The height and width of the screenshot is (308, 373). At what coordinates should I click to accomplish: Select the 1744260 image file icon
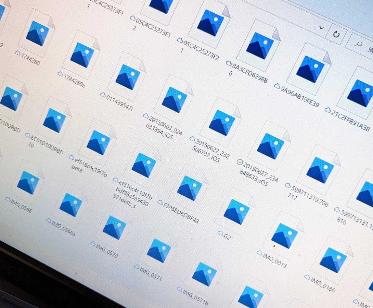37,33
